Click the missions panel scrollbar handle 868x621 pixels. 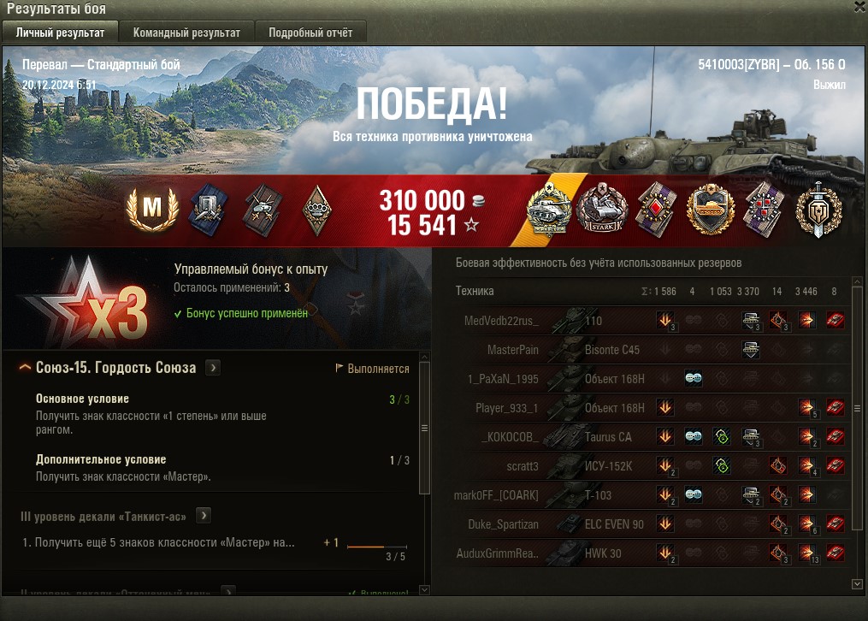click(424, 428)
